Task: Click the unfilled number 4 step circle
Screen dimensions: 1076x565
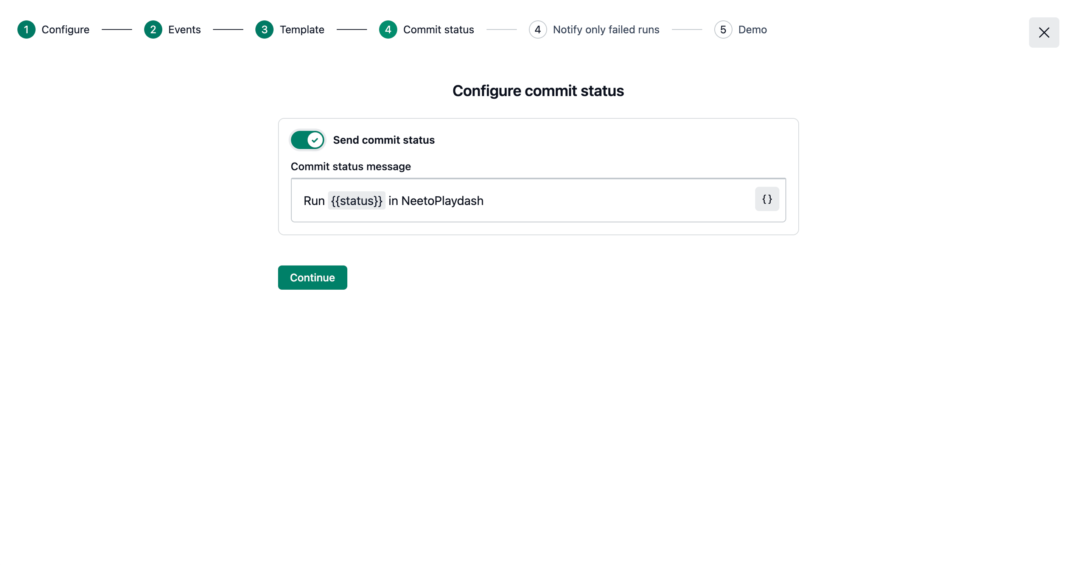Action: pos(538,29)
